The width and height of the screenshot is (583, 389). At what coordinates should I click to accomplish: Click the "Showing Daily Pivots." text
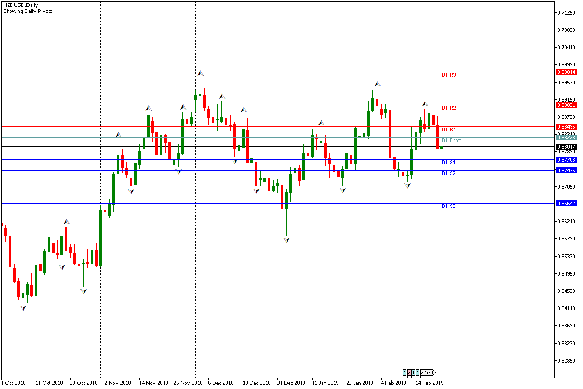click(29, 11)
